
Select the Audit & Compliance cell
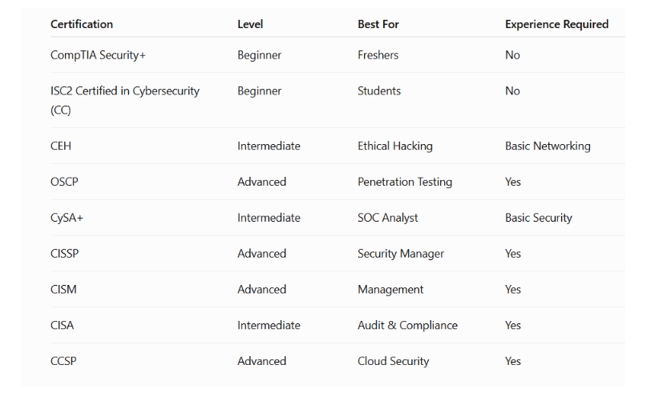click(407, 326)
